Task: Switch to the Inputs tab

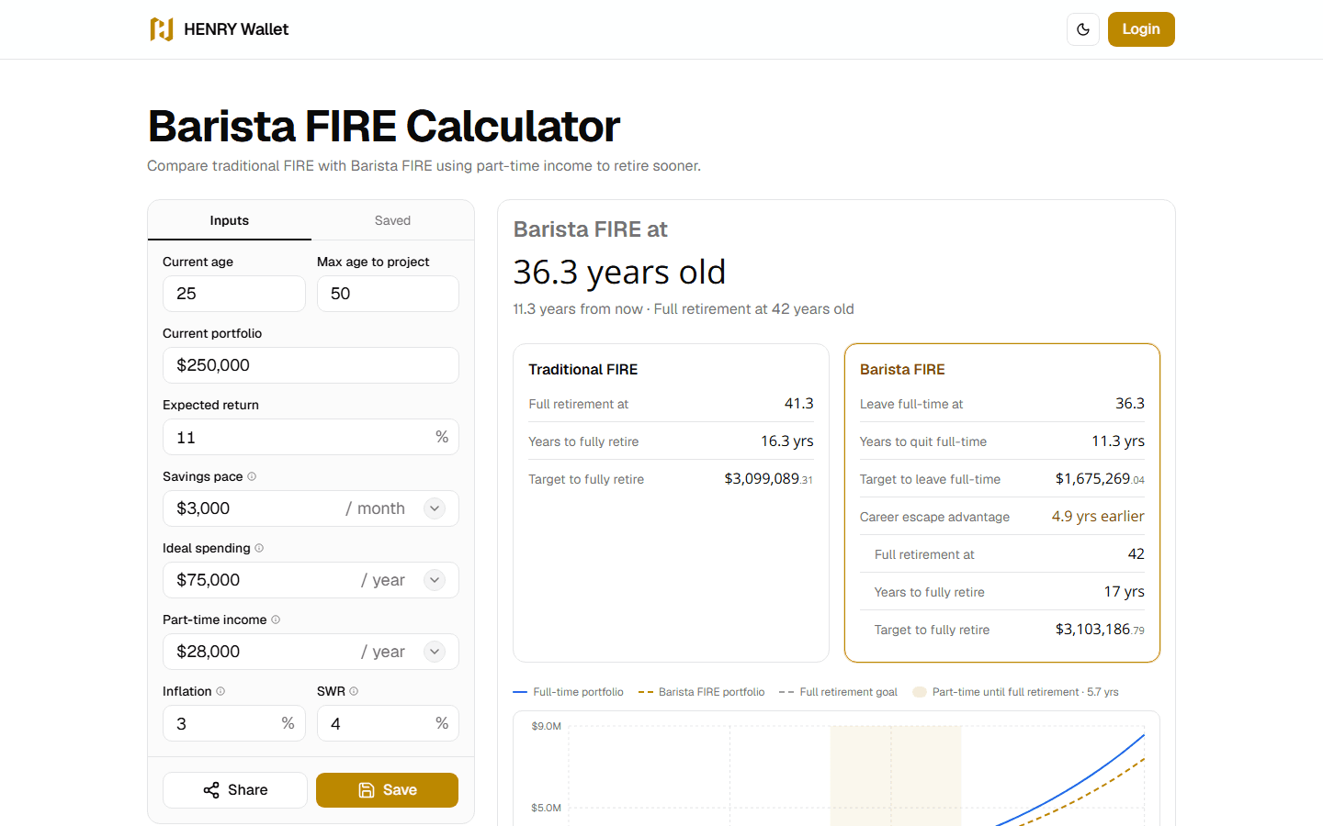Action: point(230,220)
